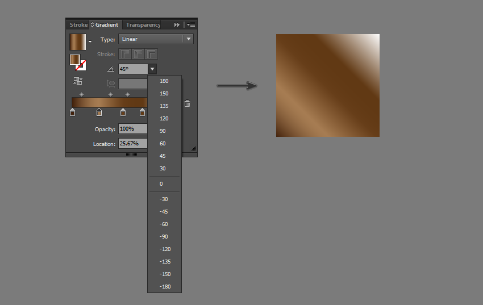Click the Reverse Gradient icon

click(x=78, y=81)
